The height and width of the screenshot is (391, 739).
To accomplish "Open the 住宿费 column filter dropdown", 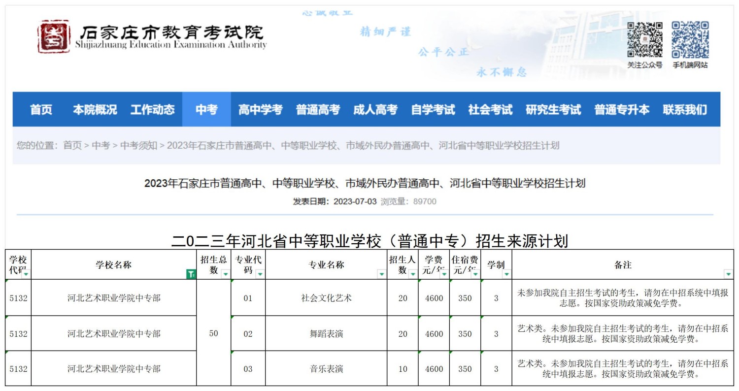I will 475,274.
